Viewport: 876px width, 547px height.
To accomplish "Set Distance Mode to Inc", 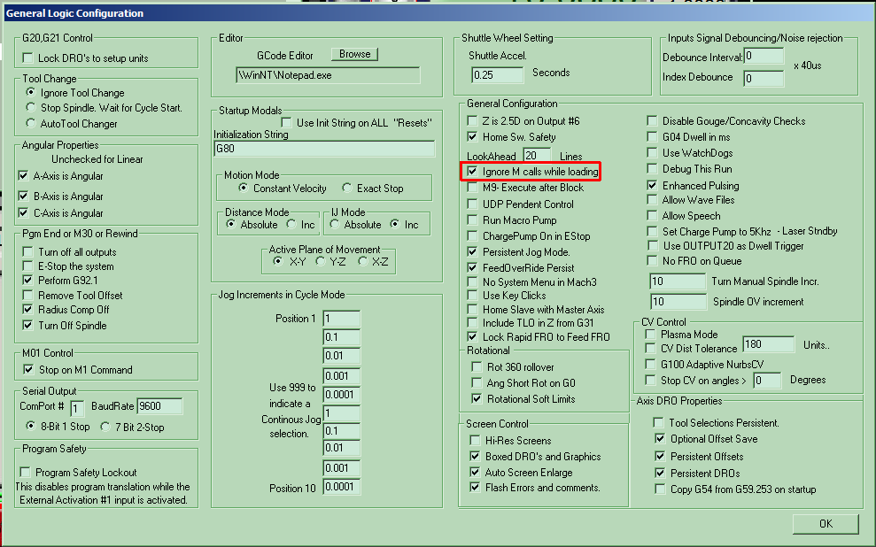I will (294, 225).
